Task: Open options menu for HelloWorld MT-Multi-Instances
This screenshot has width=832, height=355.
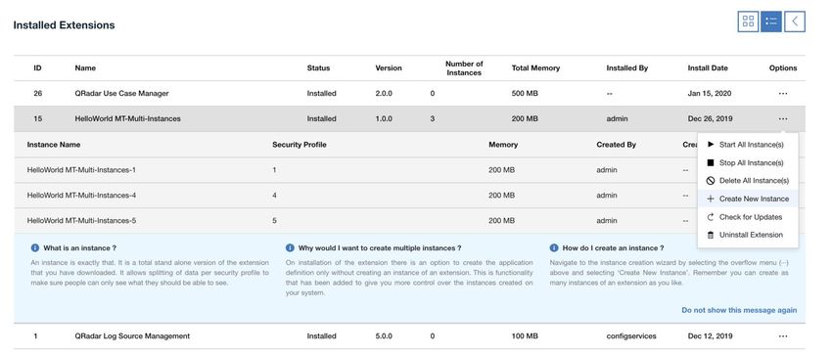Action: 783,118
